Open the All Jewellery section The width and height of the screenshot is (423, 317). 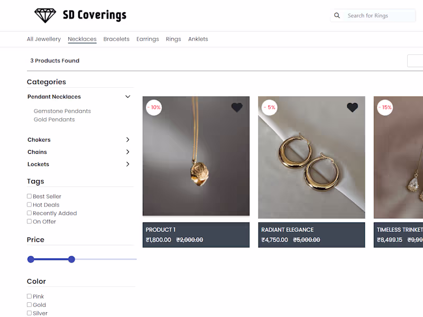[43, 39]
